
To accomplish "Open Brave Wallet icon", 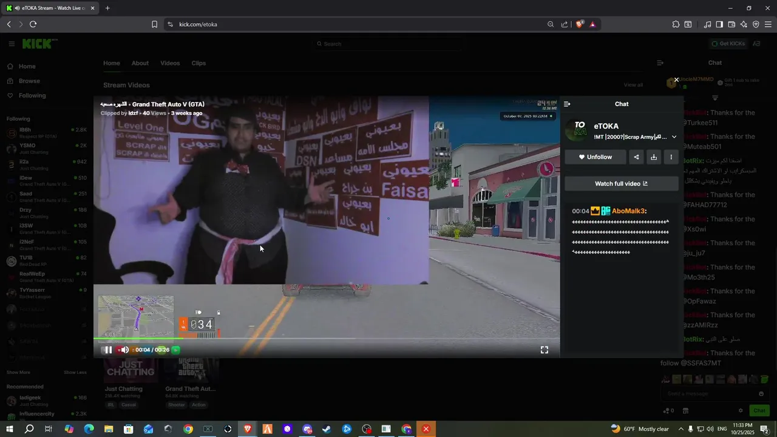I will 731,24.
